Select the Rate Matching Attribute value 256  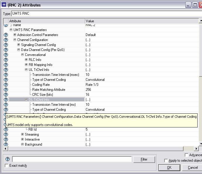tap(88, 90)
